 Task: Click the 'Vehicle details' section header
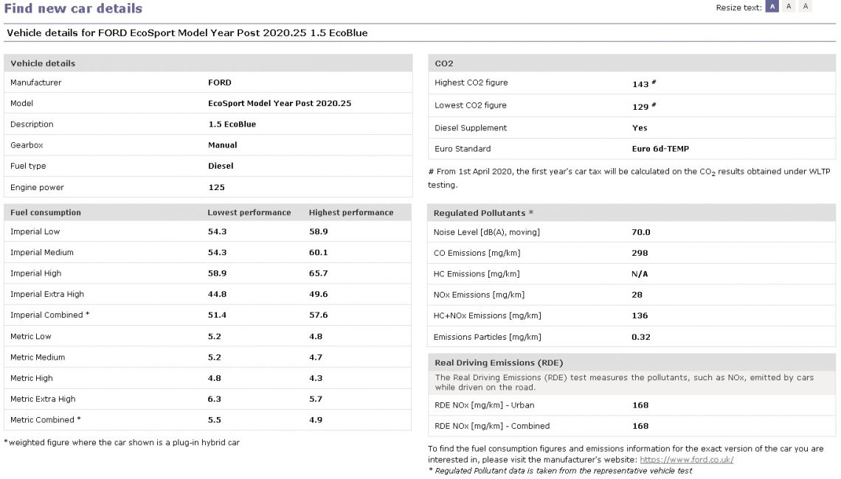point(43,63)
